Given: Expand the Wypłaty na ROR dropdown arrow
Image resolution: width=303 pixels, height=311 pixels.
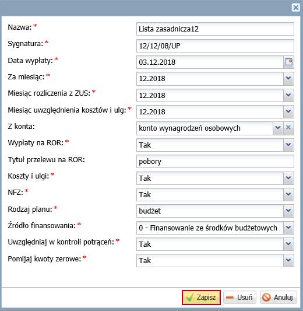Looking at the screenshot, I should click(x=288, y=145).
